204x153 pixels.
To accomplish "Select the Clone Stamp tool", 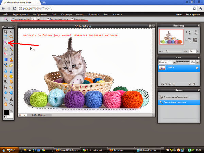I will point(11,60).
